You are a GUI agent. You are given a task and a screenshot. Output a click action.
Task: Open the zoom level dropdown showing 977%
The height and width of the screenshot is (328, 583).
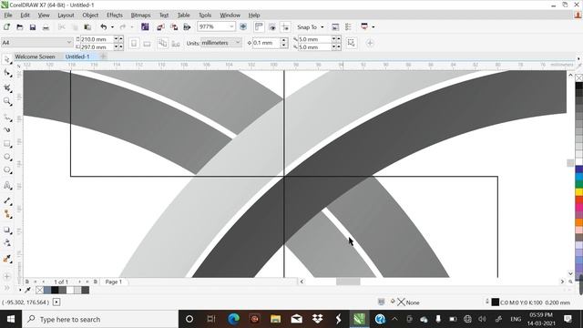click(231, 26)
